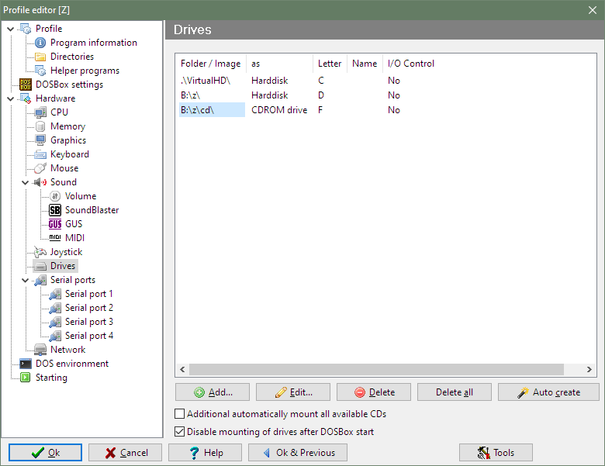605x466 pixels.
Task: Click the Drives disk icon
Action: [x=40, y=266]
